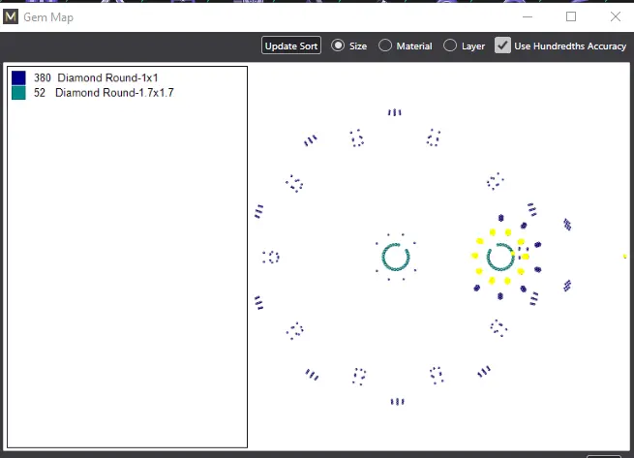This screenshot has height=458, width=634.
Task: Select the Size radio button
Action: pos(339,46)
